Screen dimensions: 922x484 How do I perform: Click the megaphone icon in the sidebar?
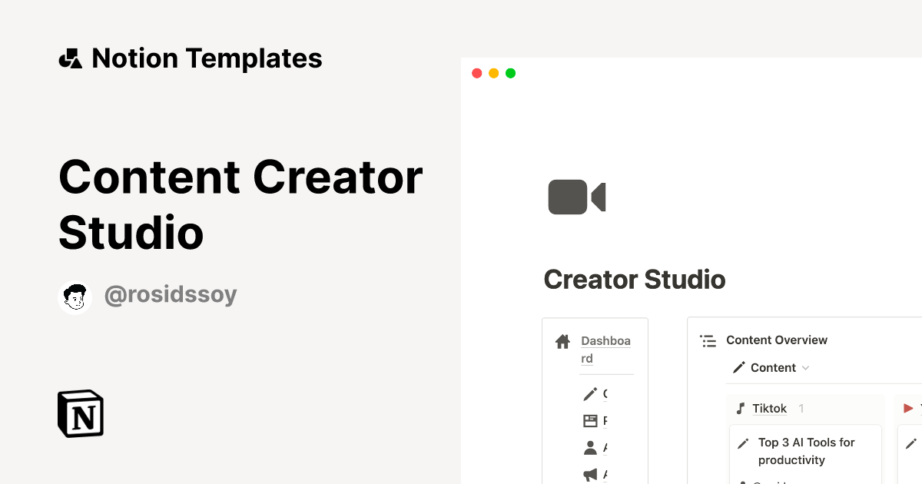(x=592, y=474)
